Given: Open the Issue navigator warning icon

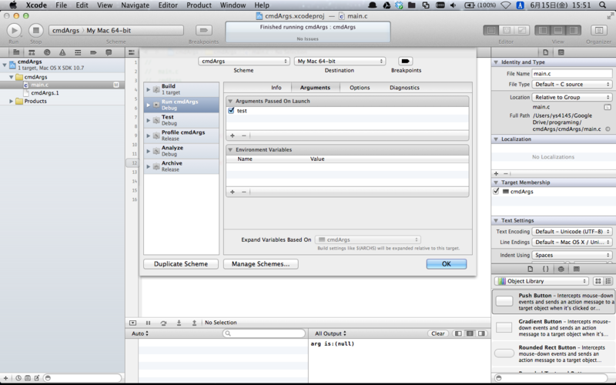Looking at the screenshot, I should click(x=62, y=52).
